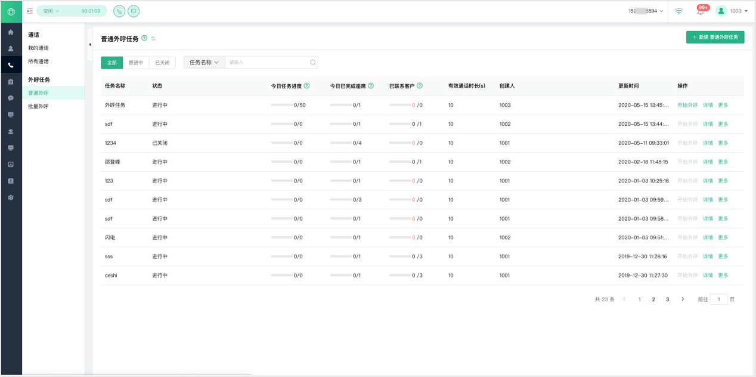Click help icon next to 今日任务进度
This screenshot has height=377, width=756.
(x=306, y=86)
